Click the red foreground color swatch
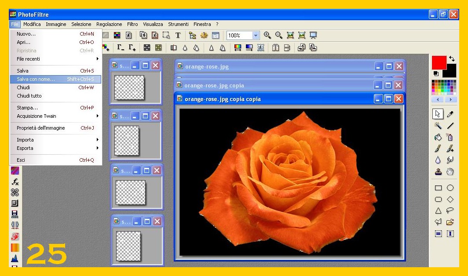Viewport: 468px width, 276px height. [x=439, y=62]
